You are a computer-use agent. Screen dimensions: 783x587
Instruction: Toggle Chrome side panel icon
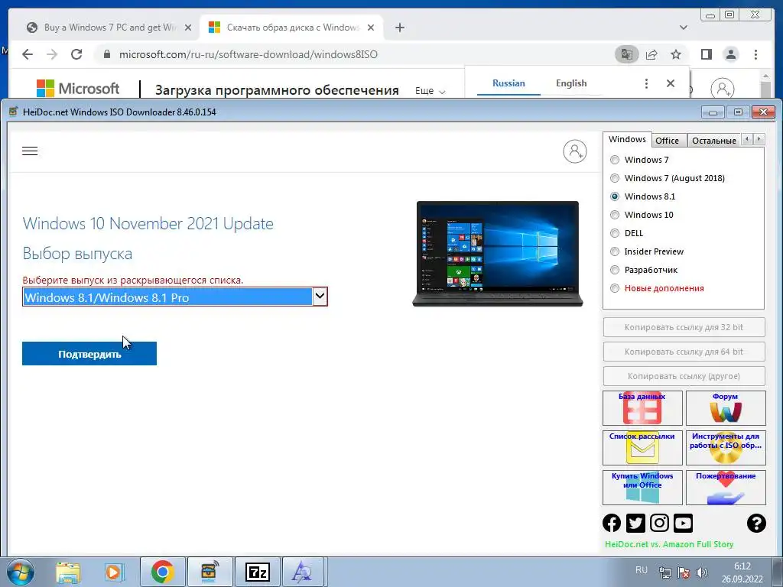pyautogui.click(x=706, y=54)
